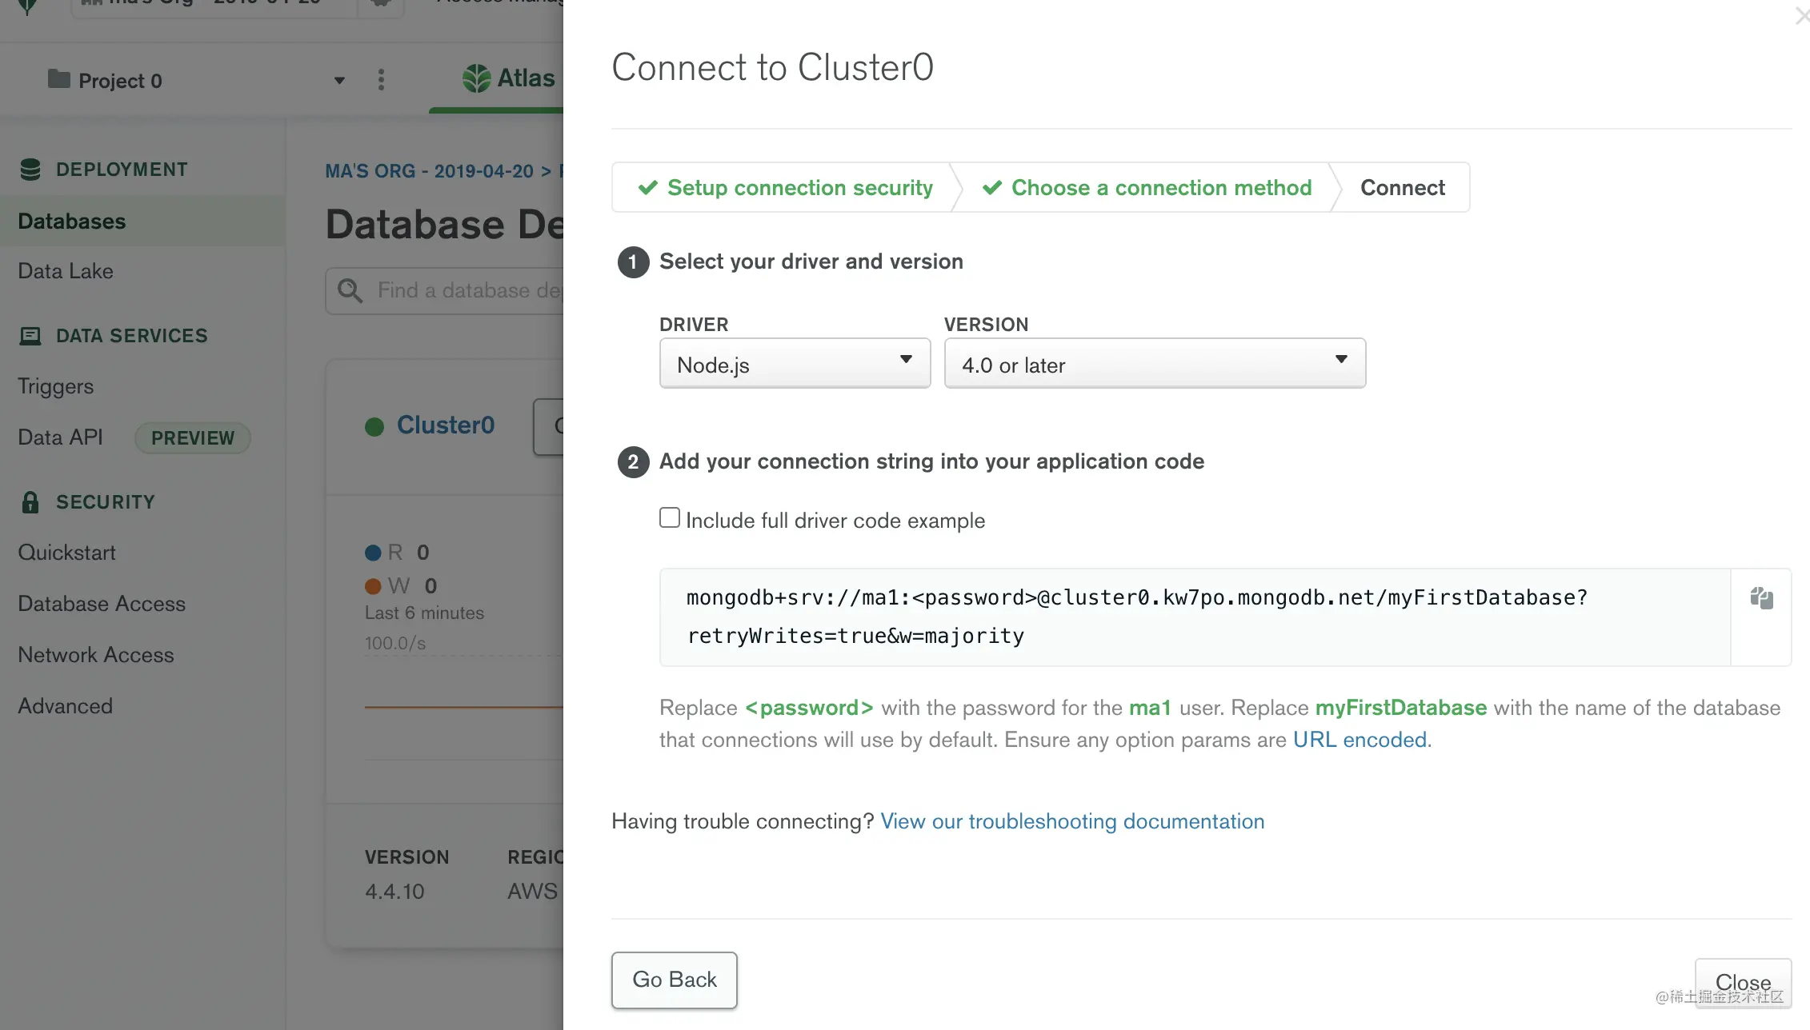This screenshot has height=1030, width=1810.
Task: Click the Project 0 folder icon
Action: (58, 79)
